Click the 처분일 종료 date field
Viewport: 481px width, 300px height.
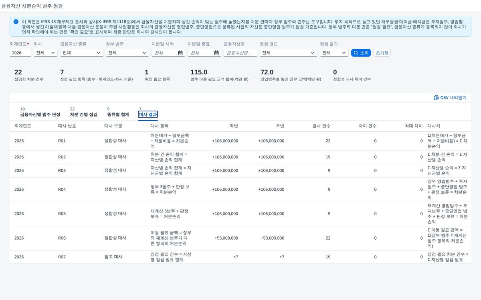204,53
